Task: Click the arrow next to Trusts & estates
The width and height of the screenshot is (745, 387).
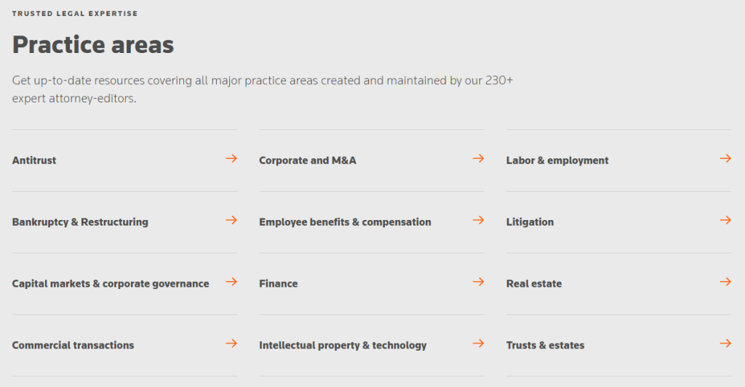Action: pos(725,343)
